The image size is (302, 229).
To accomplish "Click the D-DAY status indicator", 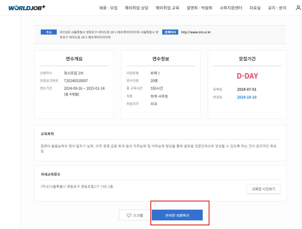I will tap(247, 76).
